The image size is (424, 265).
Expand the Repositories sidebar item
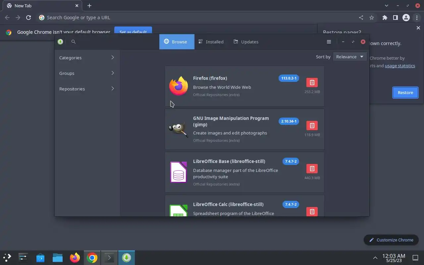87,89
